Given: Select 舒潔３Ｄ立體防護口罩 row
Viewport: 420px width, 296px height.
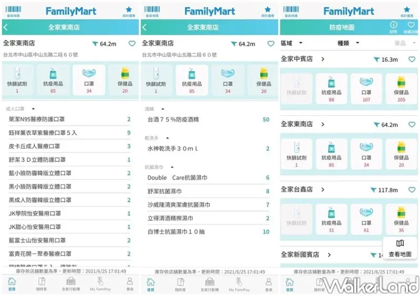Looking at the screenshot, I should click(69, 160).
